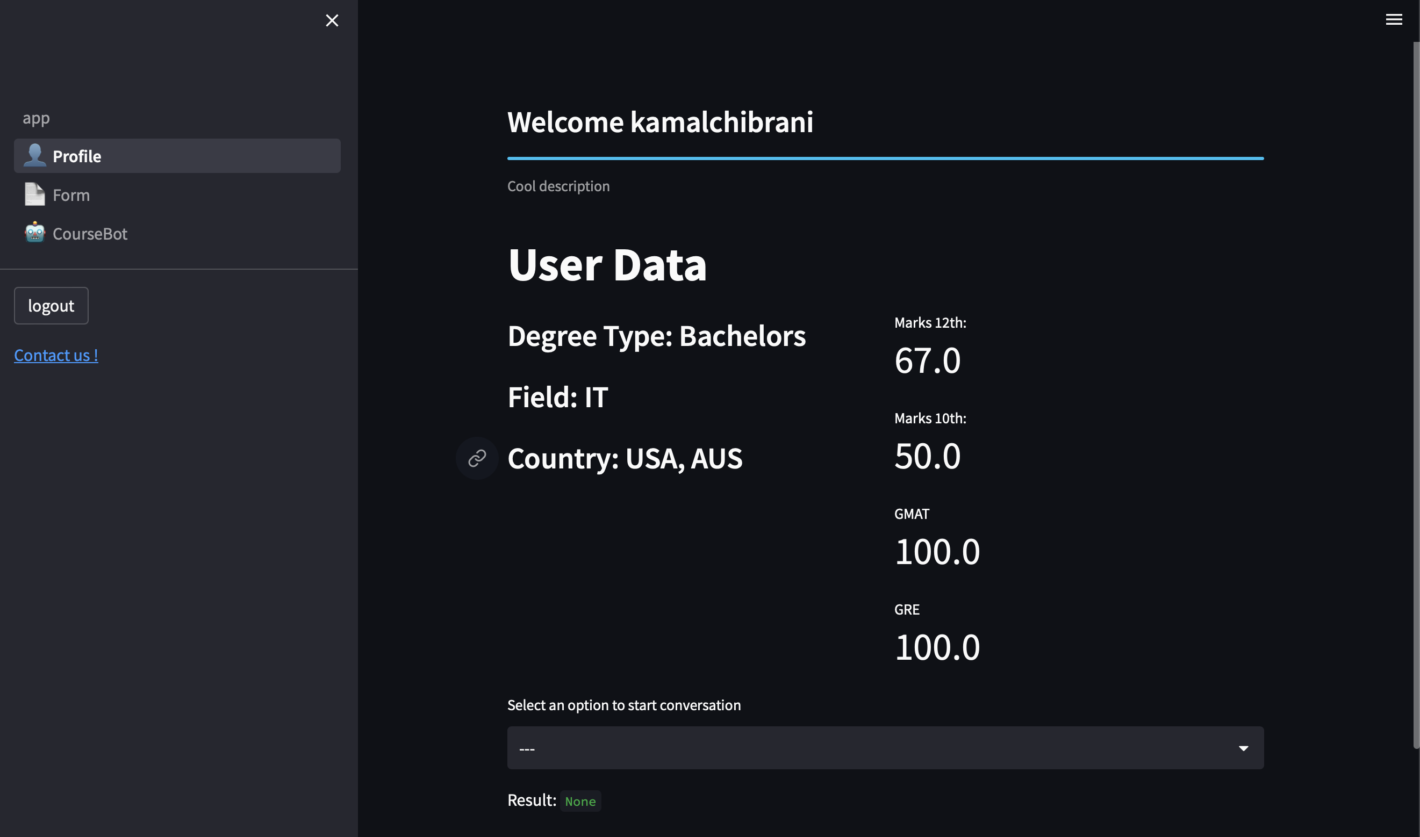Click the anchor link icon beside Country

coord(477,458)
